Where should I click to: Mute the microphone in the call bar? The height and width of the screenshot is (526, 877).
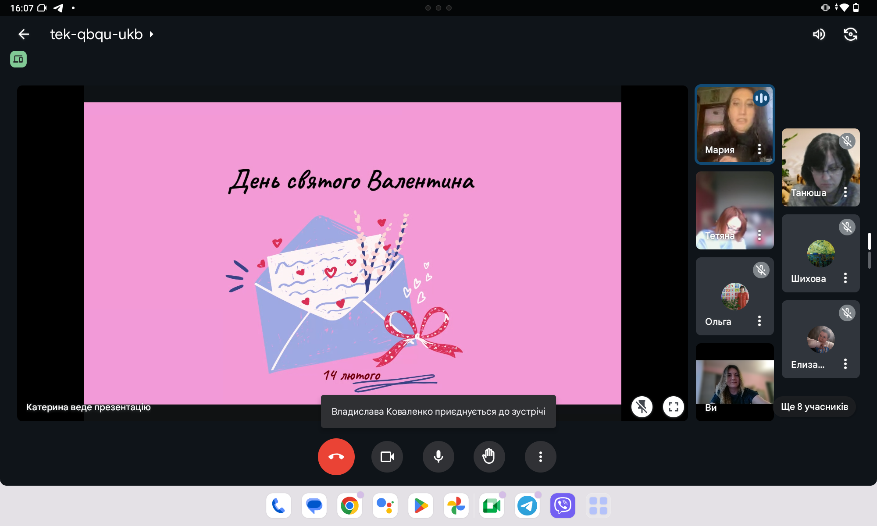(438, 457)
